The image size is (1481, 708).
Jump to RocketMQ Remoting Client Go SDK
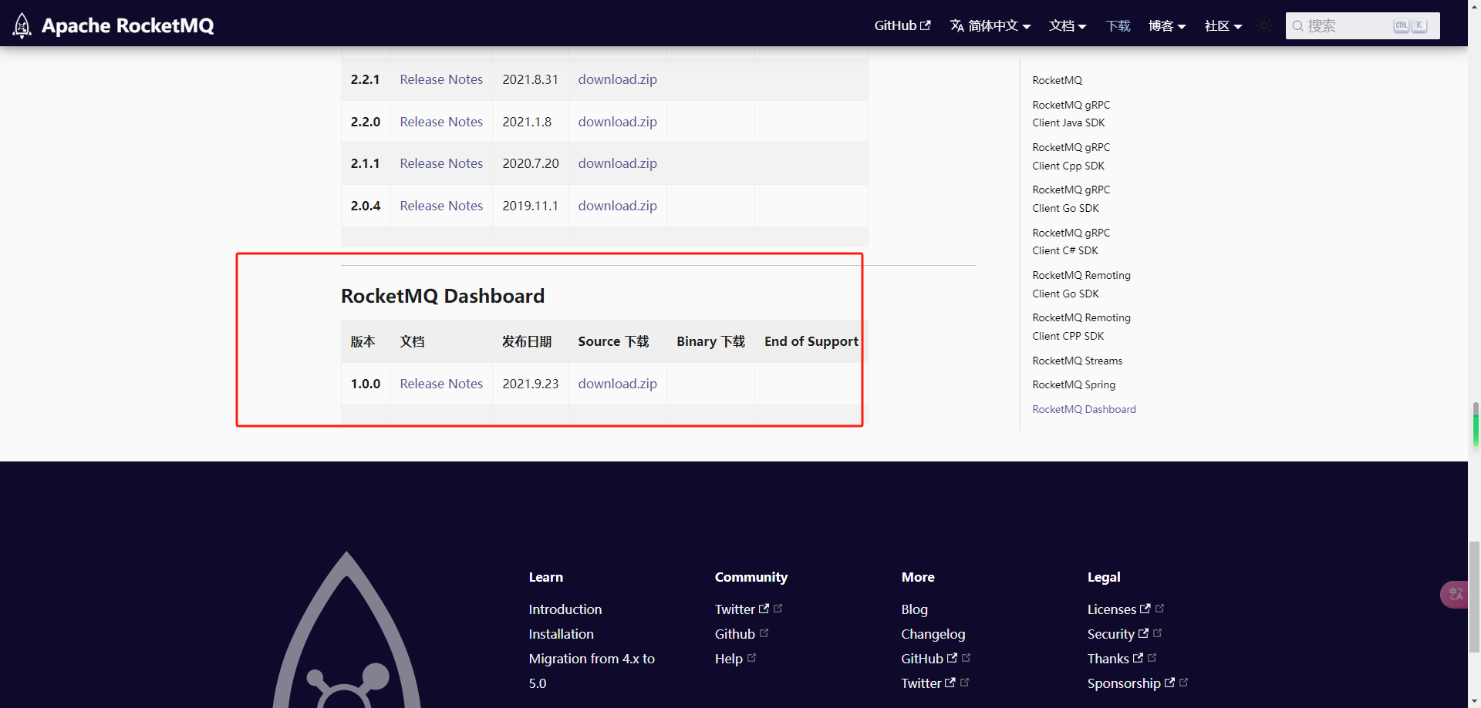click(x=1081, y=284)
